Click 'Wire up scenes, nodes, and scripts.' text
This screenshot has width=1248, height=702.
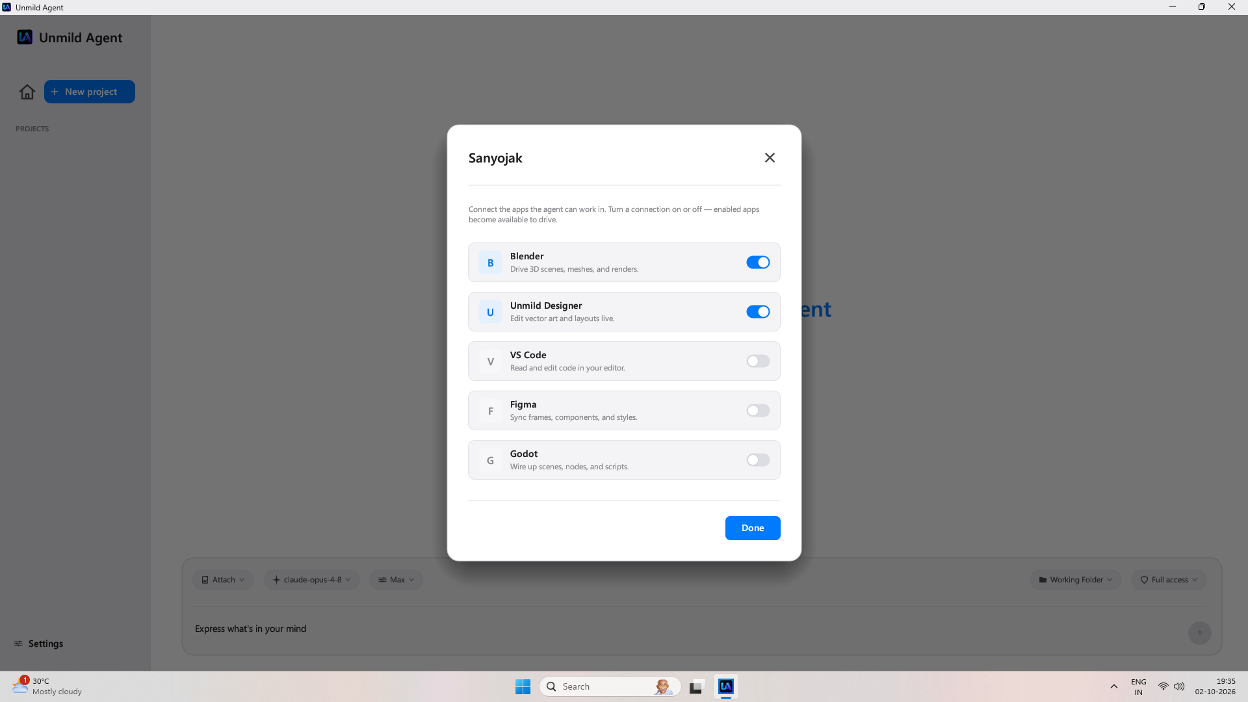569,467
